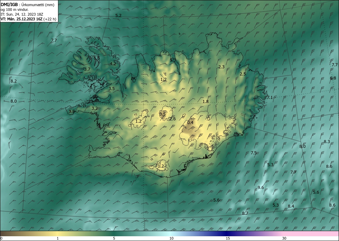This screenshot has height=241, width=339.
Task: Click the 6.8 value label
Action: pos(333,78)
